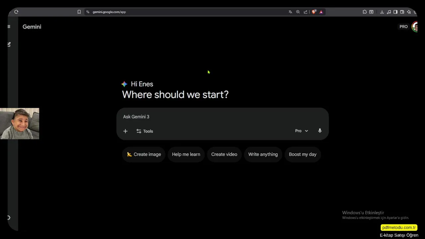Viewport: 425px width, 239px height.
Task: Show downloads from the toolbar
Action: (382, 12)
